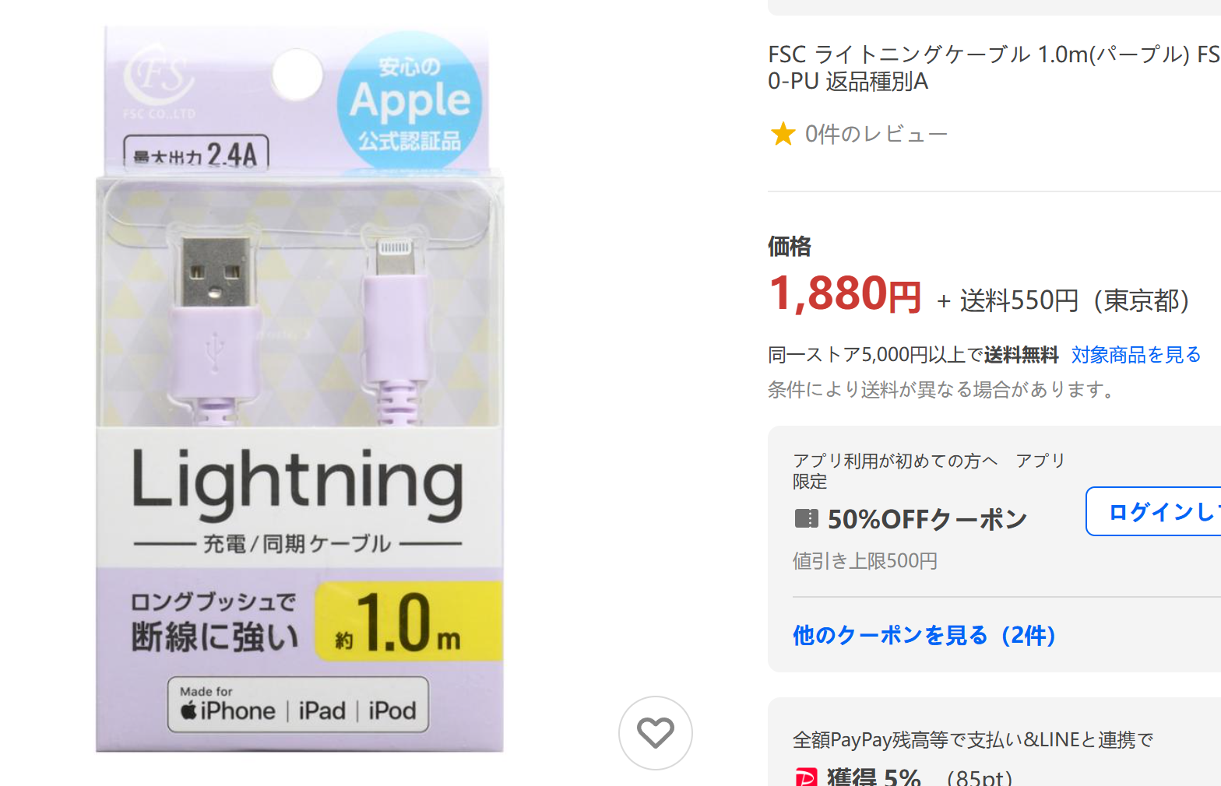The image size is (1221, 786).
Task: Click the heart favorite icon
Action: coord(655,732)
